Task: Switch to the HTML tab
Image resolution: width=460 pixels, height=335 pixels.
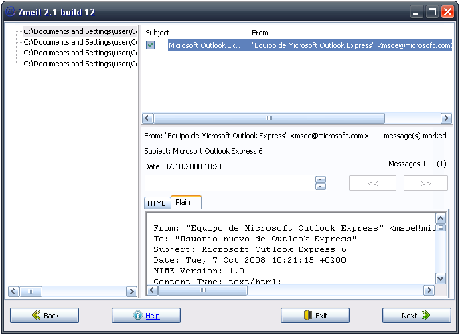Action: click(x=156, y=203)
